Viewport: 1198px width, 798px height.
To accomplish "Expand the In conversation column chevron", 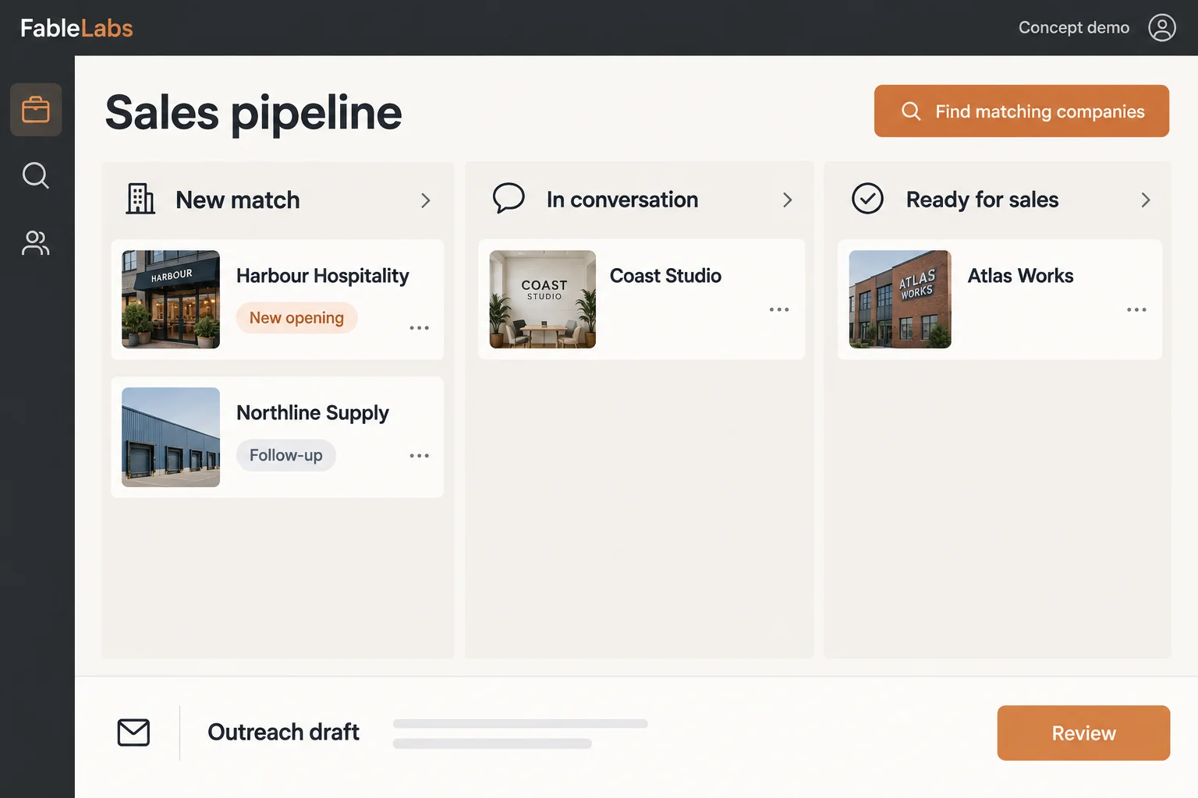I will click(788, 200).
